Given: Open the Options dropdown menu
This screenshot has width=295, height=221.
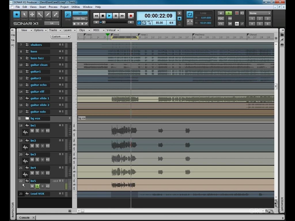Looking at the screenshot, I should pos(40,30).
